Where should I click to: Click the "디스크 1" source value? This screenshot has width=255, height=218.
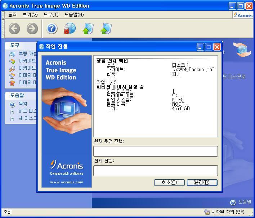click(x=180, y=65)
